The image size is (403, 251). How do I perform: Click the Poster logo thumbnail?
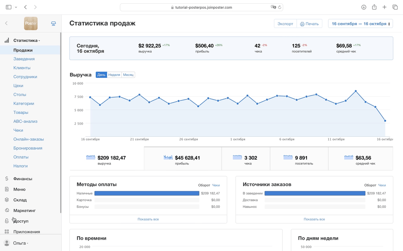pyautogui.click(x=31, y=23)
